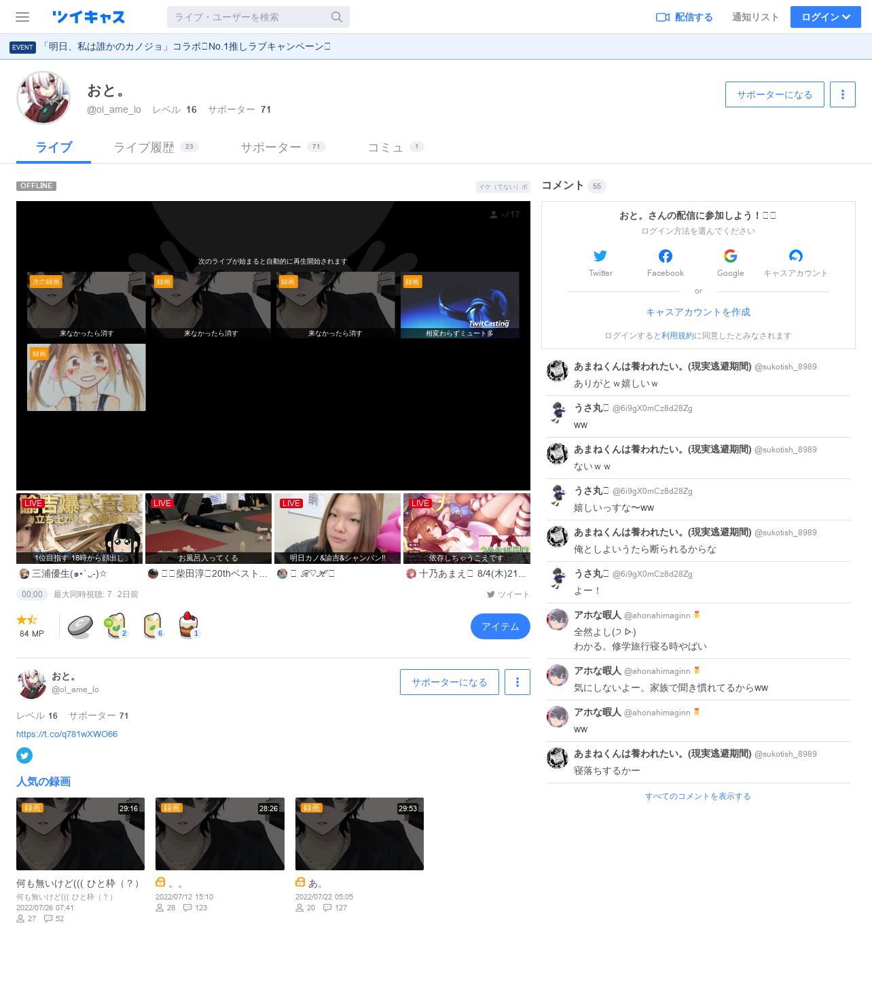Click the 00:00 time badge under the player
Screen dimensions: 872x981
pyautogui.click(x=32, y=594)
